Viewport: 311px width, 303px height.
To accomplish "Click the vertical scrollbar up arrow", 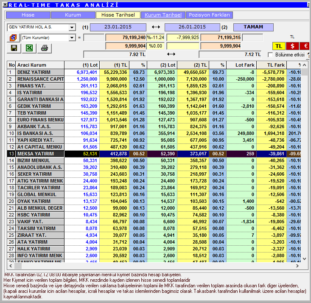I will click(305, 65).
